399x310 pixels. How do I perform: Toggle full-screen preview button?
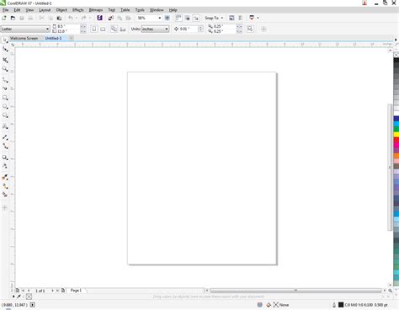tap(168, 18)
